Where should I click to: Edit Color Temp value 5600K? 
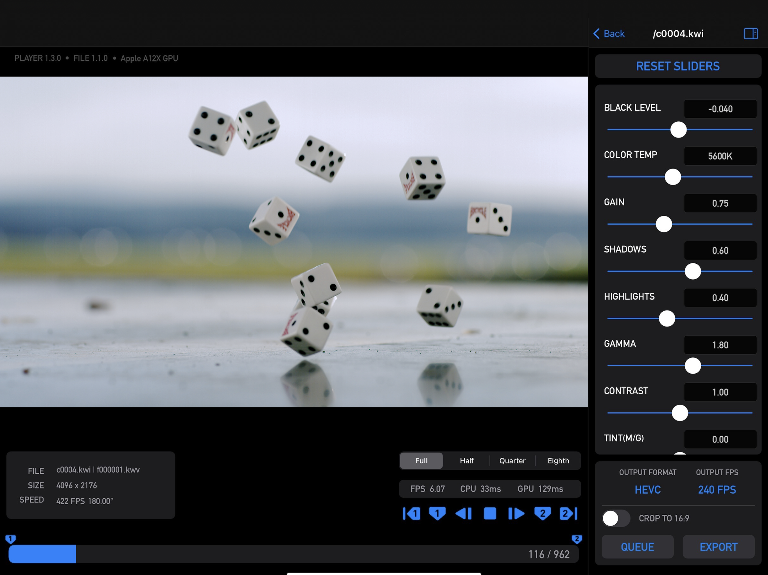coord(720,156)
